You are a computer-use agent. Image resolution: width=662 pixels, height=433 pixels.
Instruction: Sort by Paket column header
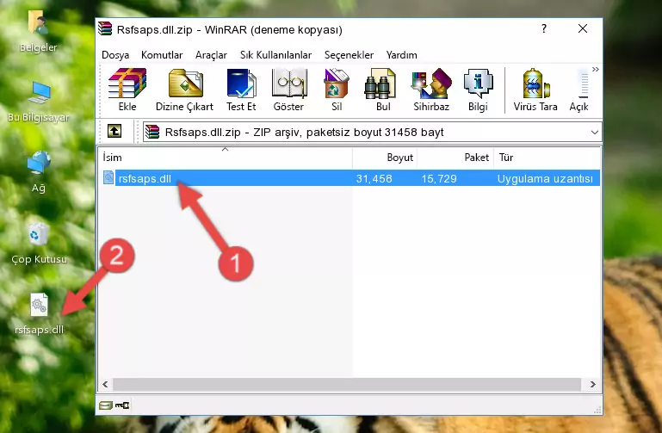point(455,158)
